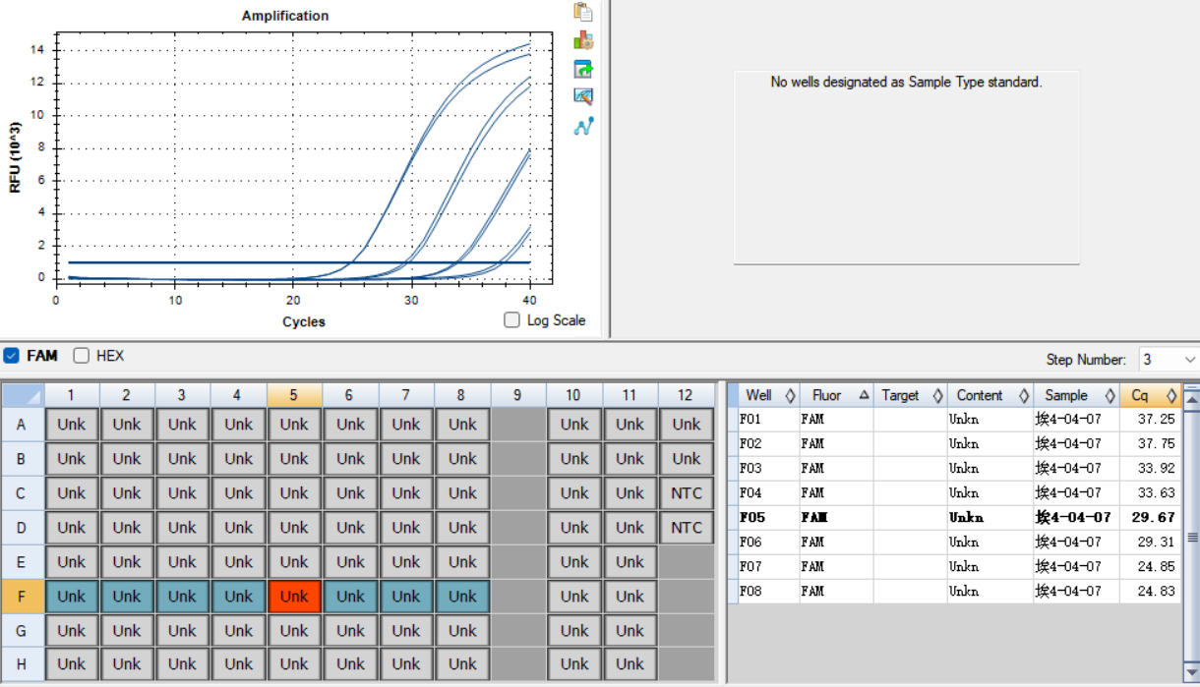
Task: Click Cq value 29.31
Action: (1150, 542)
